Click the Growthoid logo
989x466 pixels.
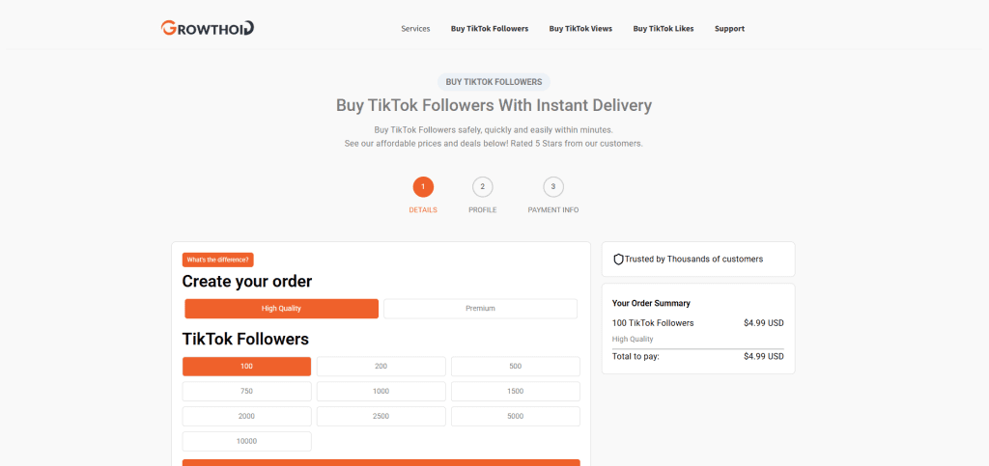click(x=207, y=28)
